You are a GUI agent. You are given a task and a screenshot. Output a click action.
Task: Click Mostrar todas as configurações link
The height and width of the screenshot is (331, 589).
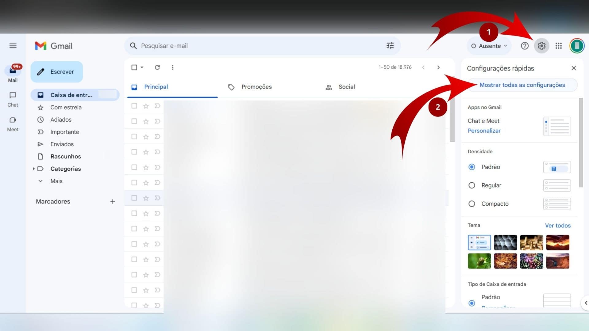pos(522,85)
